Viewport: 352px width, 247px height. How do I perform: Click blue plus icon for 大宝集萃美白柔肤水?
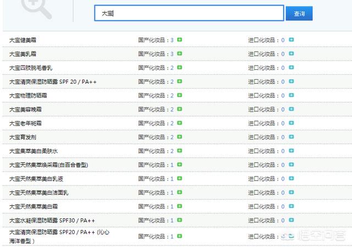[291, 151]
